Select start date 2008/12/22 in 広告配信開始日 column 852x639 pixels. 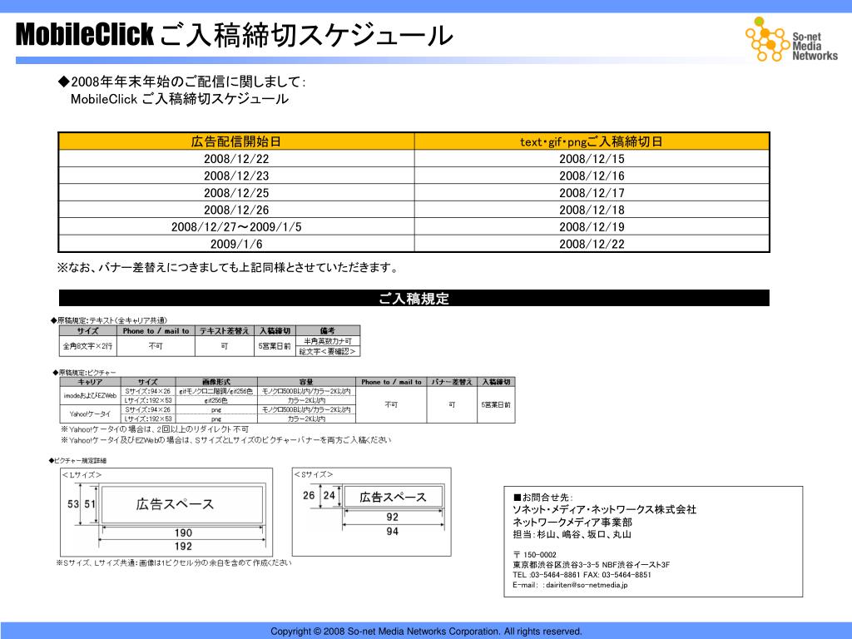click(236, 159)
